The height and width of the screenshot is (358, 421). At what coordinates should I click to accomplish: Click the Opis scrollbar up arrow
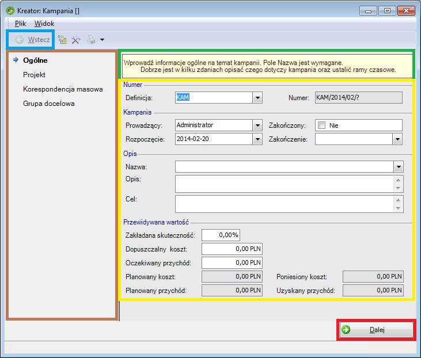click(x=398, y=180)
